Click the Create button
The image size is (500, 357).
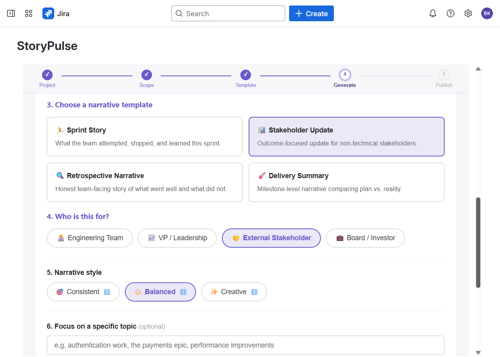311,13
